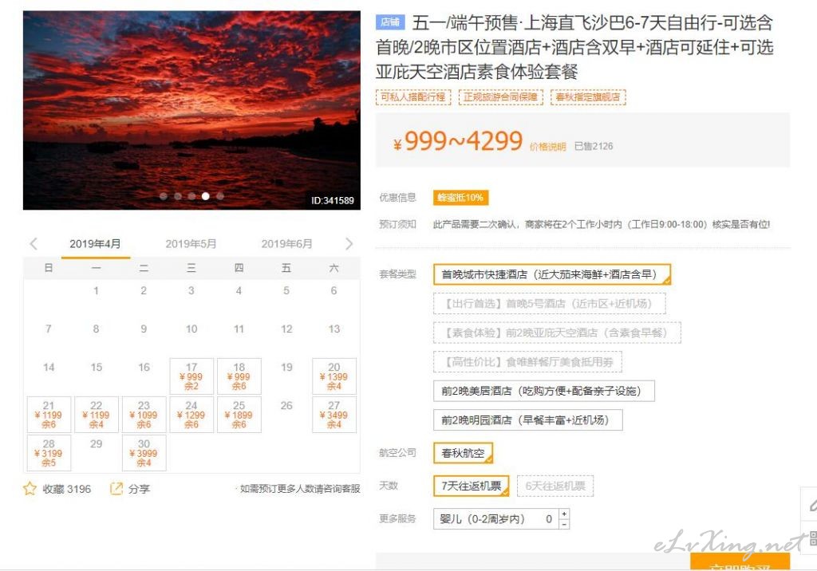Pick April 24 priced ¥1299

pyautogui.click(x=191, y=415)
